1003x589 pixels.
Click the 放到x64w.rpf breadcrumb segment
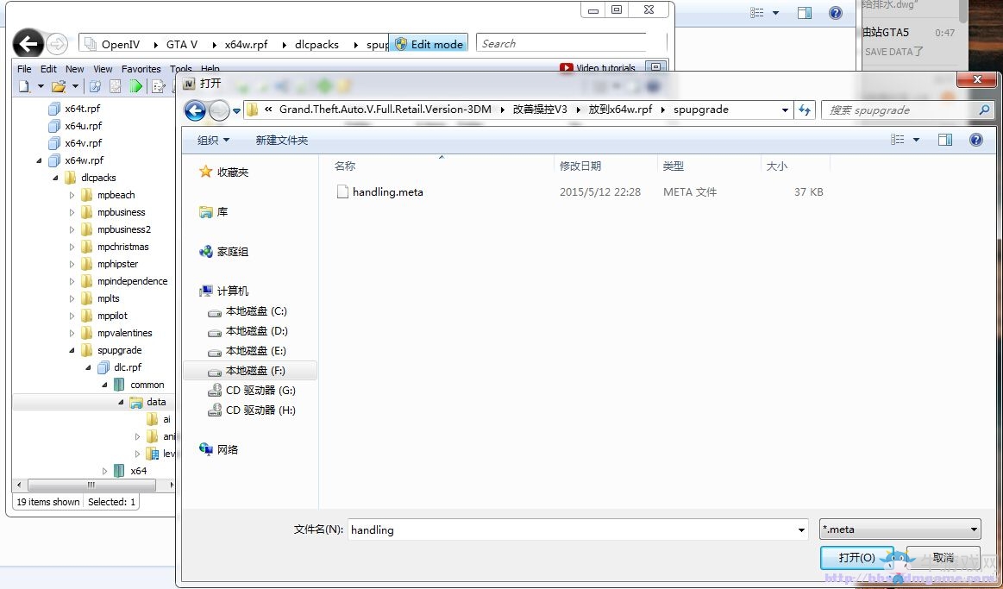coord(620,110)
